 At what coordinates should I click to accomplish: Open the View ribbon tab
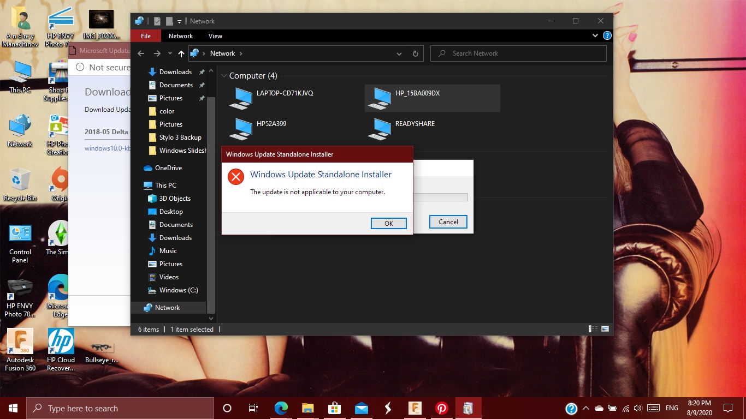coord(216,36)
